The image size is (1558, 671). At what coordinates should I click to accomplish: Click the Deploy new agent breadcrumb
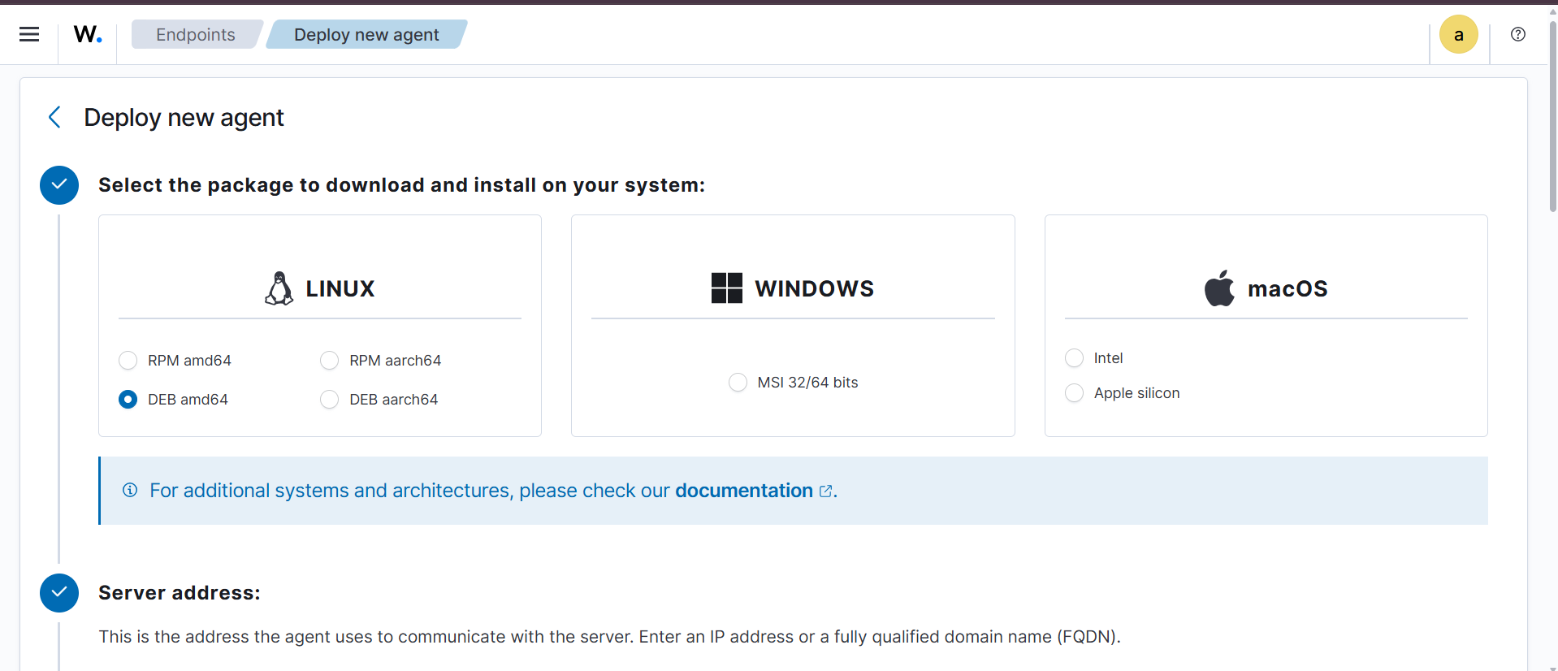tap(366, 34)
